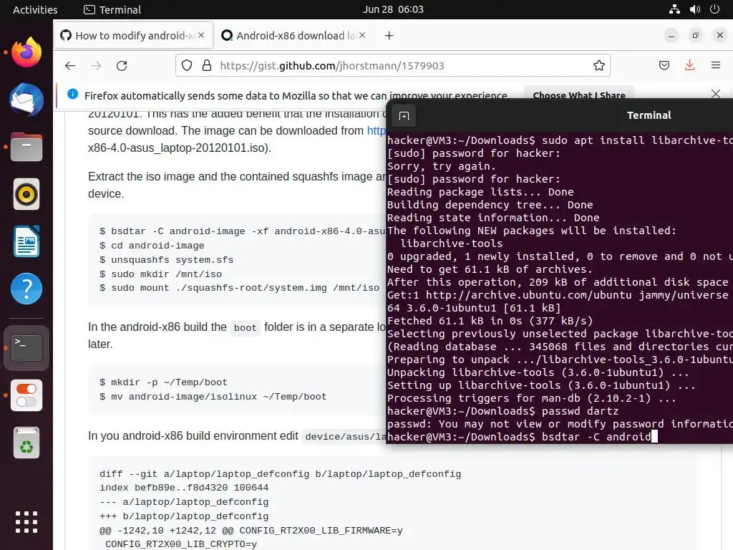Click the 'CONFIG_RT2X00_LIB_CRYPTO=y' diff line
Screen dimensions: 733x550
pos(181,544)
